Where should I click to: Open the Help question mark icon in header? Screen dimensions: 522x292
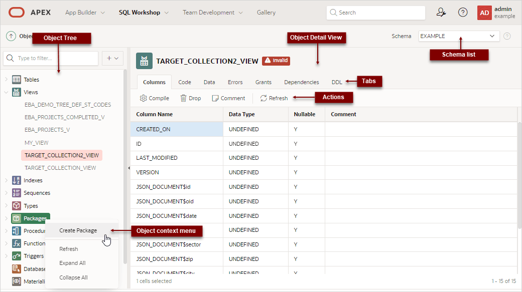click(x=463, y=13)
